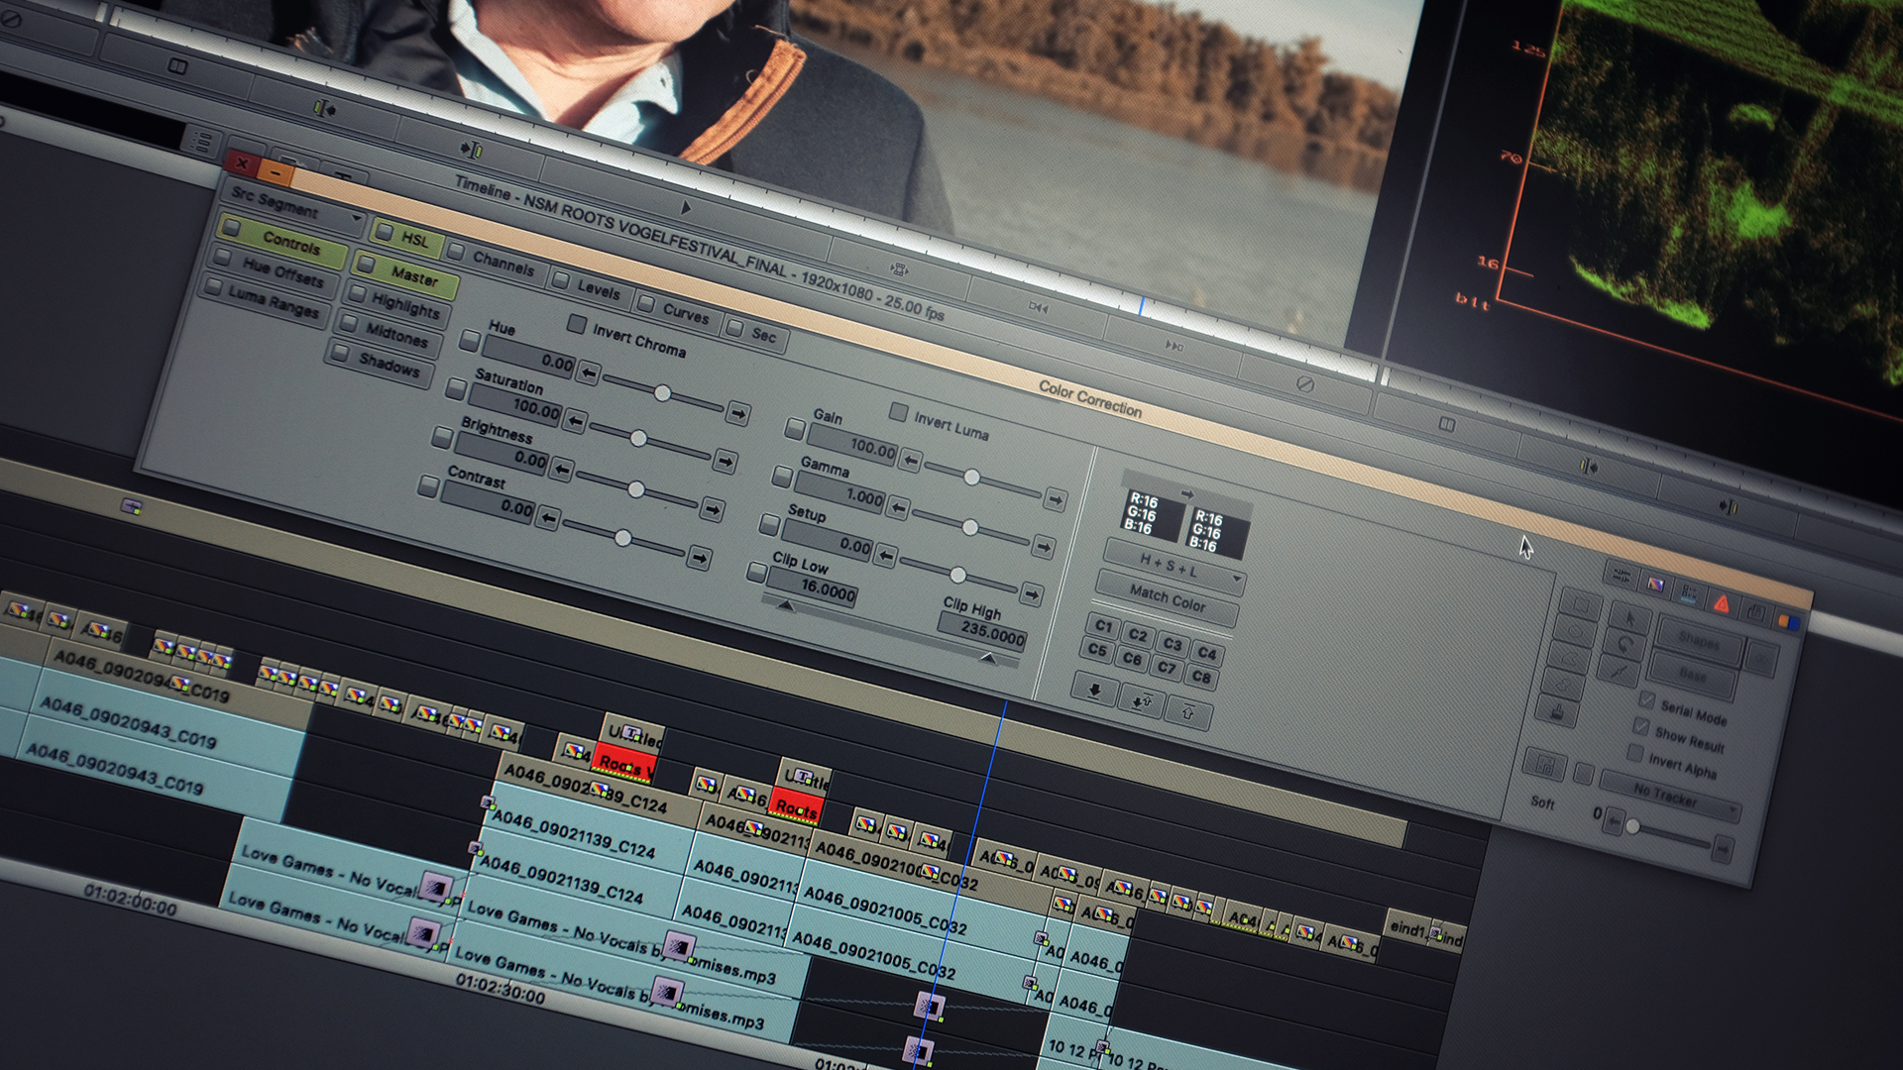Switch to the Luma Ranges tab
The image size is (1903, 1070).
click(263, 300)
